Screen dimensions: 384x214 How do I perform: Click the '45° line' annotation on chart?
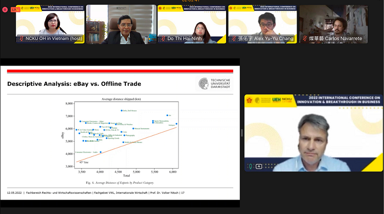point(84,162)
